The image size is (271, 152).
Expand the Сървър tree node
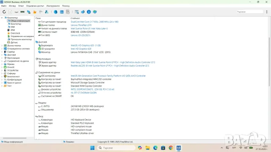click(2, 52)
